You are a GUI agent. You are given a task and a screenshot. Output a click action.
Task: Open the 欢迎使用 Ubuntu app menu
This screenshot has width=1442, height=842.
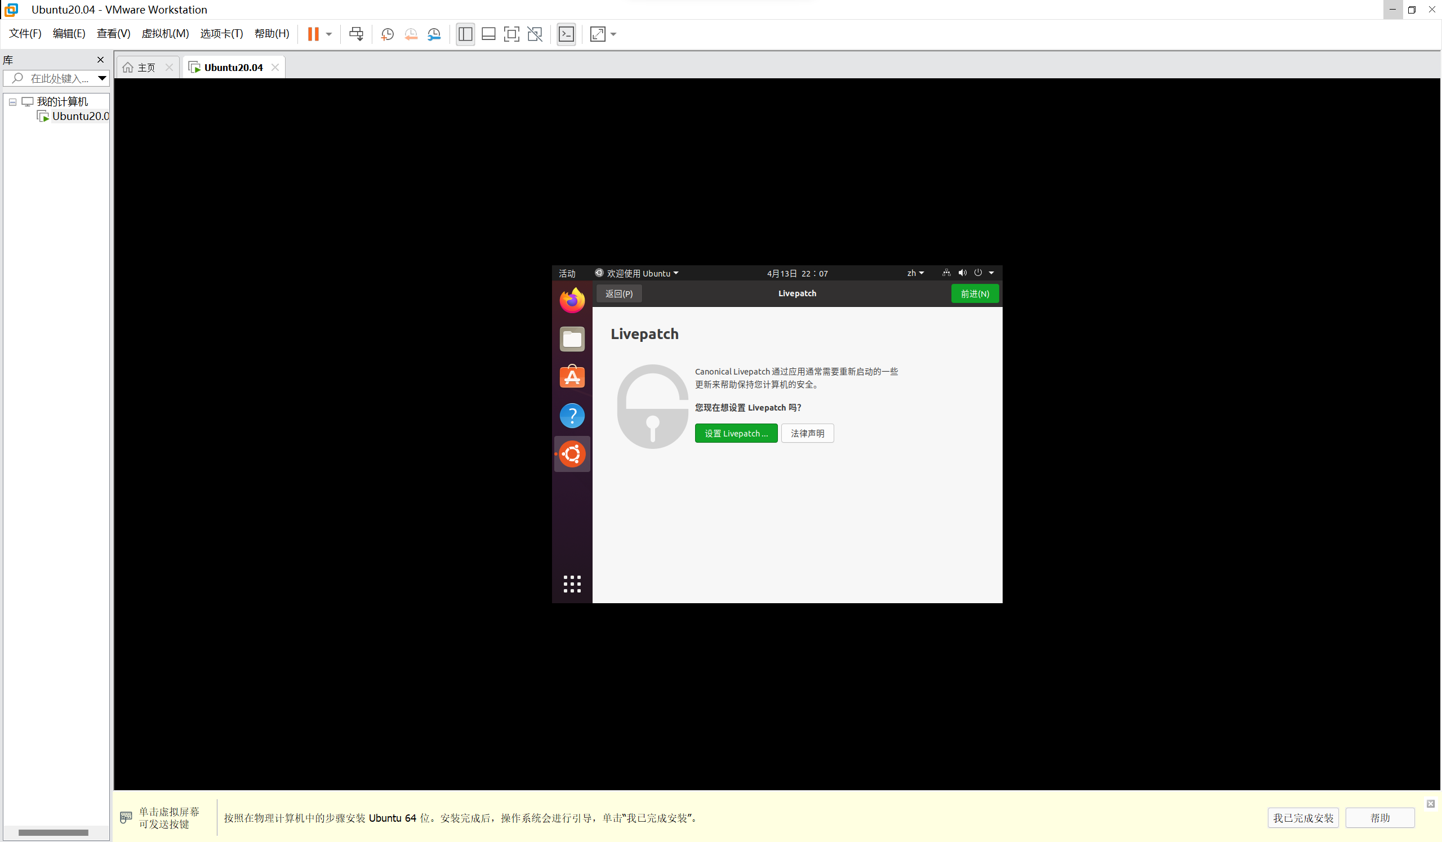pos(637,273)
